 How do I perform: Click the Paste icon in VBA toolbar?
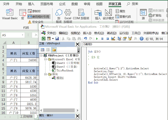click(74, 39)
